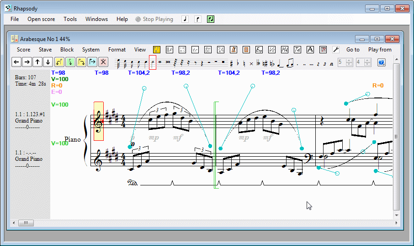Click the red X delete button
Image resolution: width=414 pixels, height=246 pixels.
(x=103, y=62)
